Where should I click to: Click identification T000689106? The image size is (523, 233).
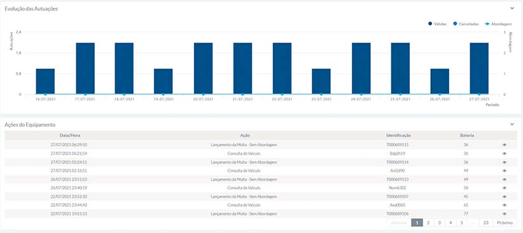point(398,214)
